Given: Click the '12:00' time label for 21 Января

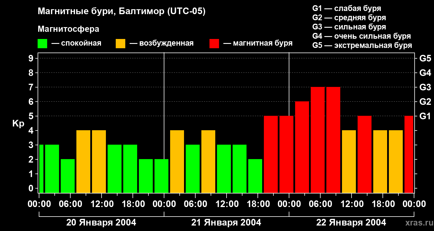Looking at the screenshot, I should [227, 204].
